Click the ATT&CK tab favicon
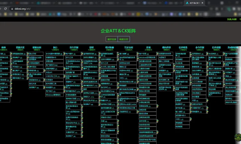 pos(187,3)
